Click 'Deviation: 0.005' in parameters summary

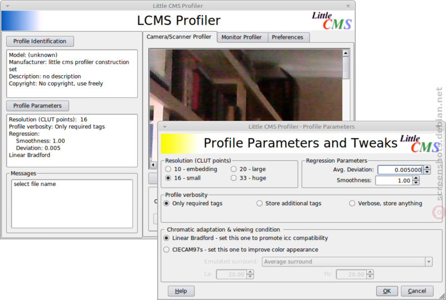point(38,148)
